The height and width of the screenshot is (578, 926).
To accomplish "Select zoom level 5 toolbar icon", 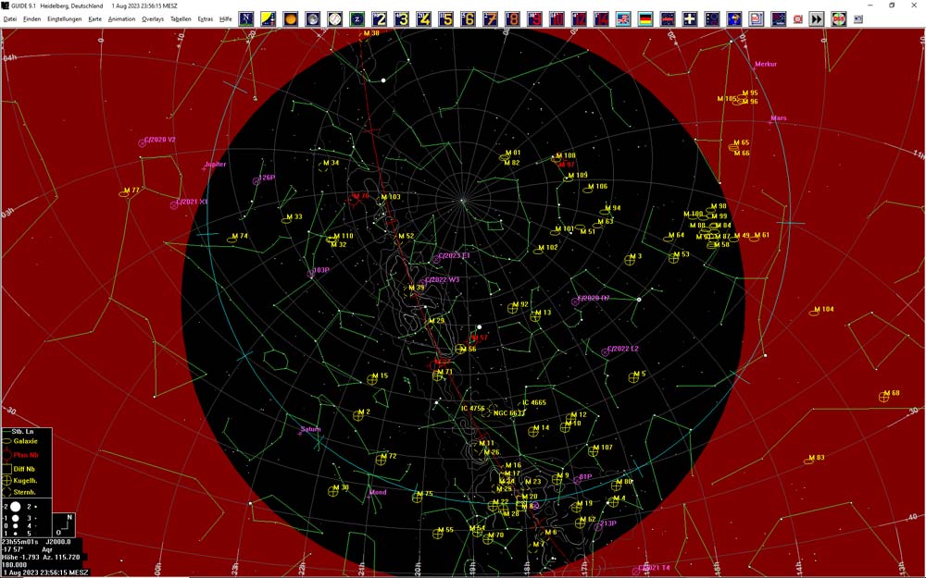I will pos(446,18).
